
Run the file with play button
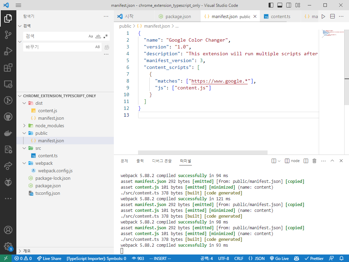tap(323, 16)
